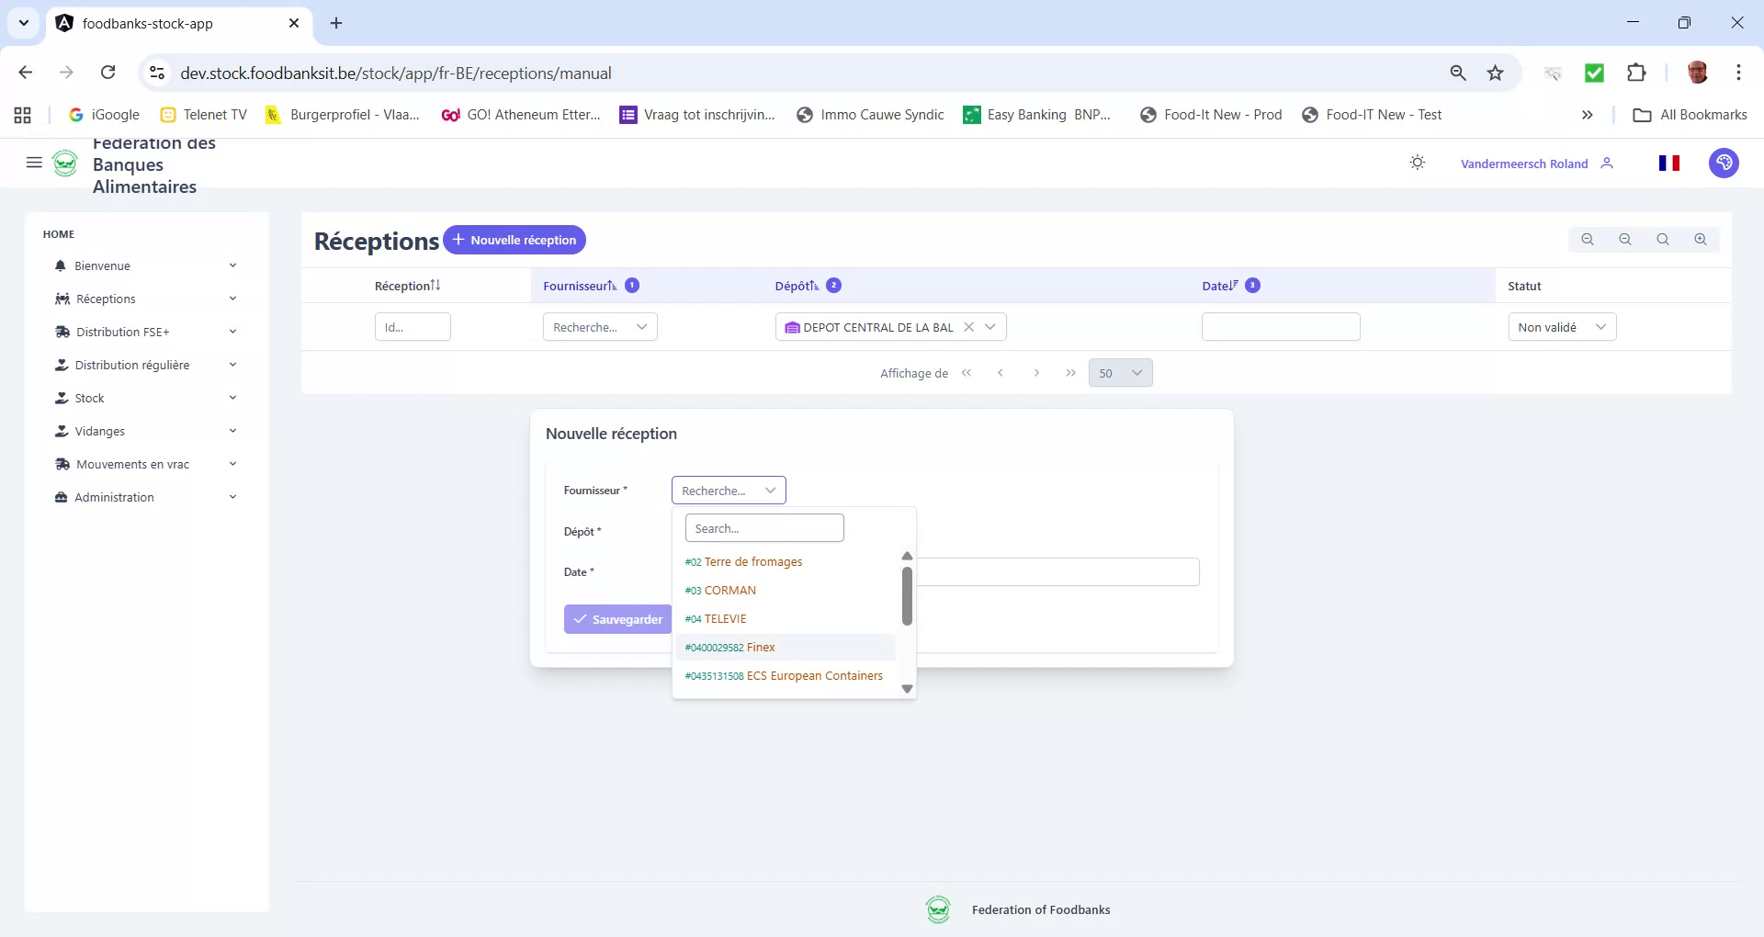The width and height of the screenshot is (1764, 937).
Task: Open the Statut dropdown showing Non validé
Action: 1562,326
